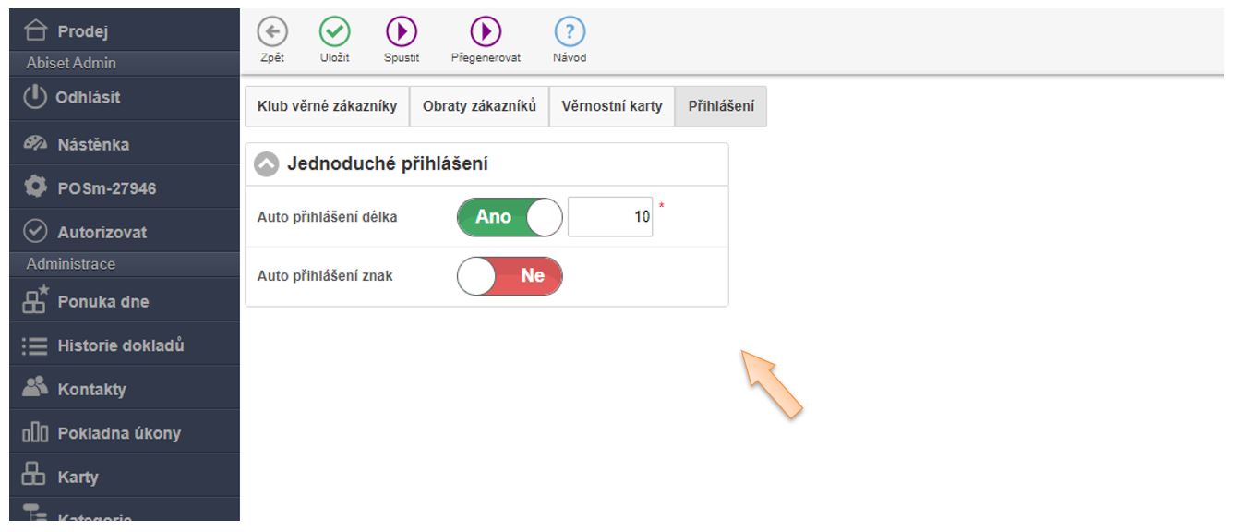
Task: Click the Přegenerovat icon
Action: click(x=486, y=32)
